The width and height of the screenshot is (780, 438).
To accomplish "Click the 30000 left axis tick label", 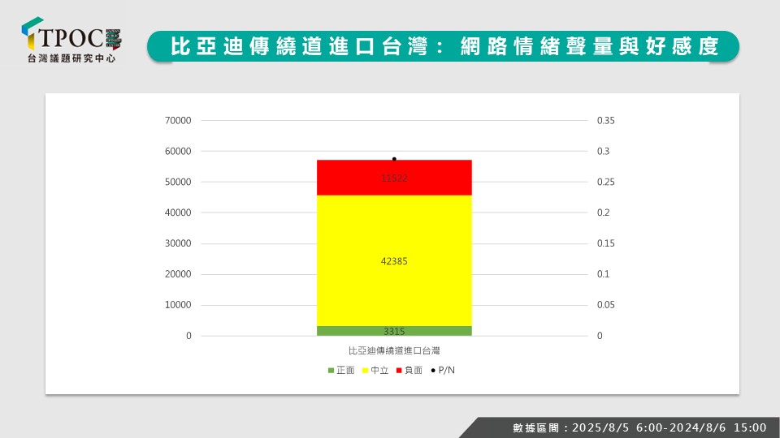I will pyautogui.click(x=177, y=243).
